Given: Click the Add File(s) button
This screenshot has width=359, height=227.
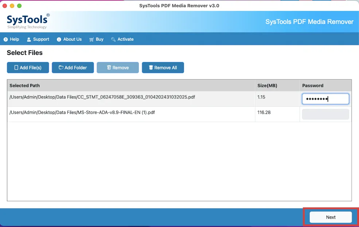Looking at the screenshot, I should point(28,68).
